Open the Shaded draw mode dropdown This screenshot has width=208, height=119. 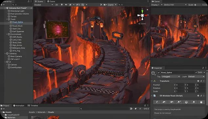tap(44, 5)
